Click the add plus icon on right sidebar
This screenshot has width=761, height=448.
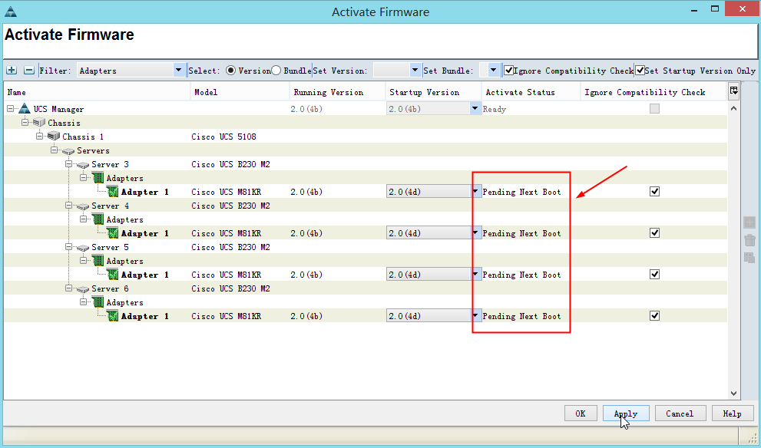749,222
